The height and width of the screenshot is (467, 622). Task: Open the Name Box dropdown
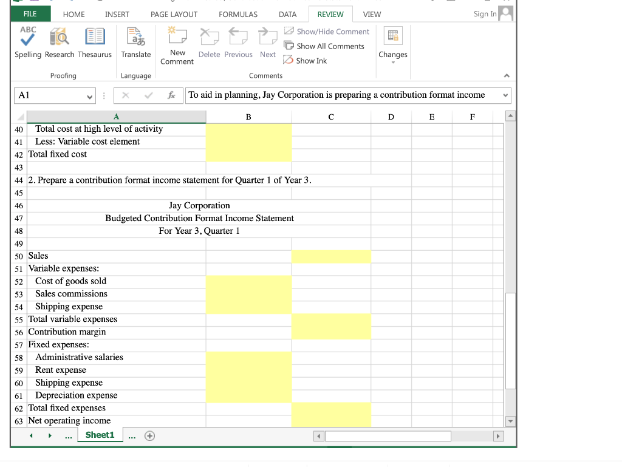(91, 95)
